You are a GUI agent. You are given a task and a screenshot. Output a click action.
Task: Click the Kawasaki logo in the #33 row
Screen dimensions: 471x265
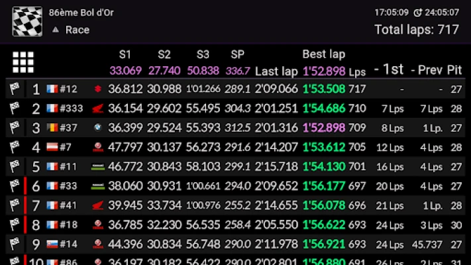(x=97, y=187)
